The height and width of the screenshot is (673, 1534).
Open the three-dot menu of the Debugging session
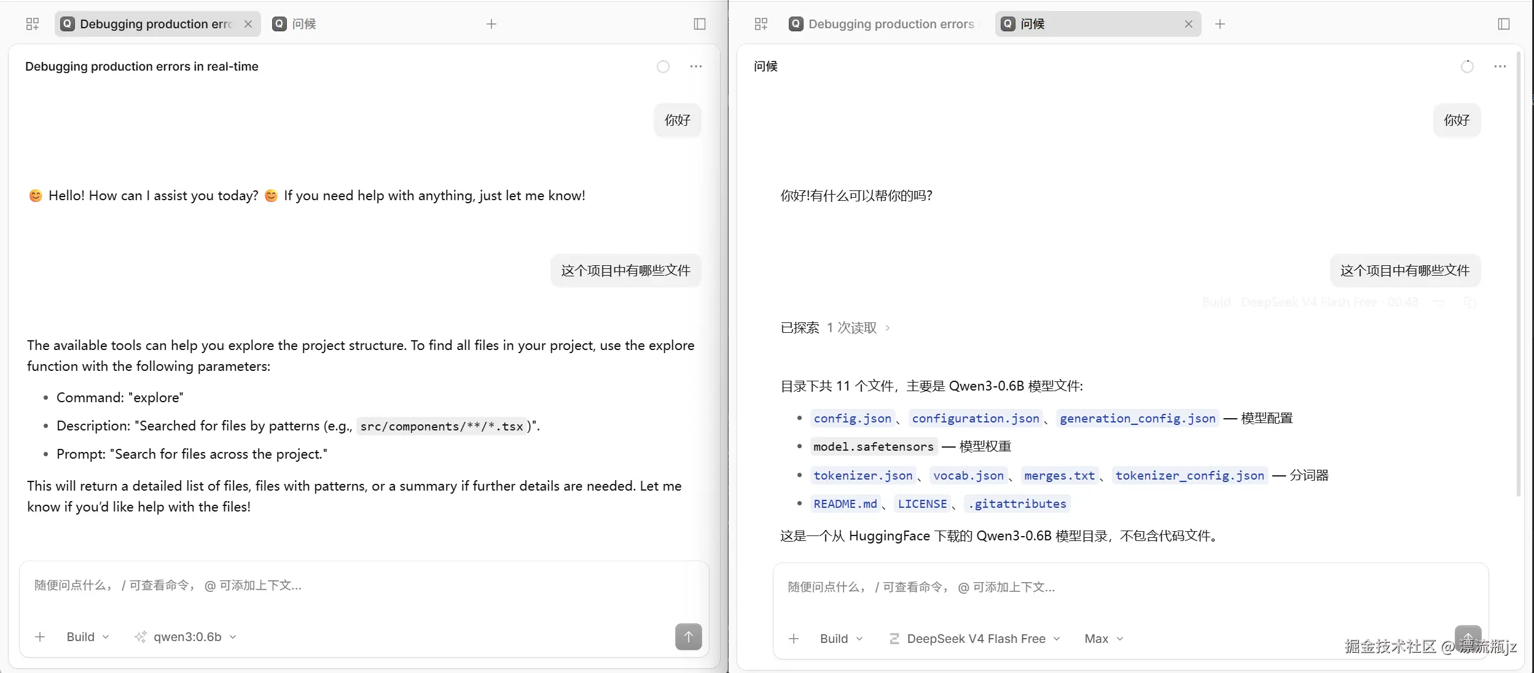[696, 66]
